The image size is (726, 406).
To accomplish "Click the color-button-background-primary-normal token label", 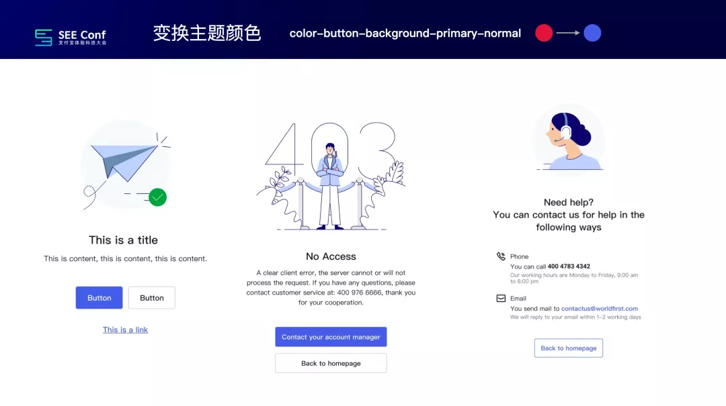I will coord(405,34).
